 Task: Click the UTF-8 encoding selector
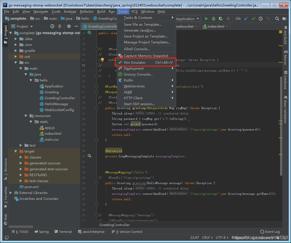[222, 238]
